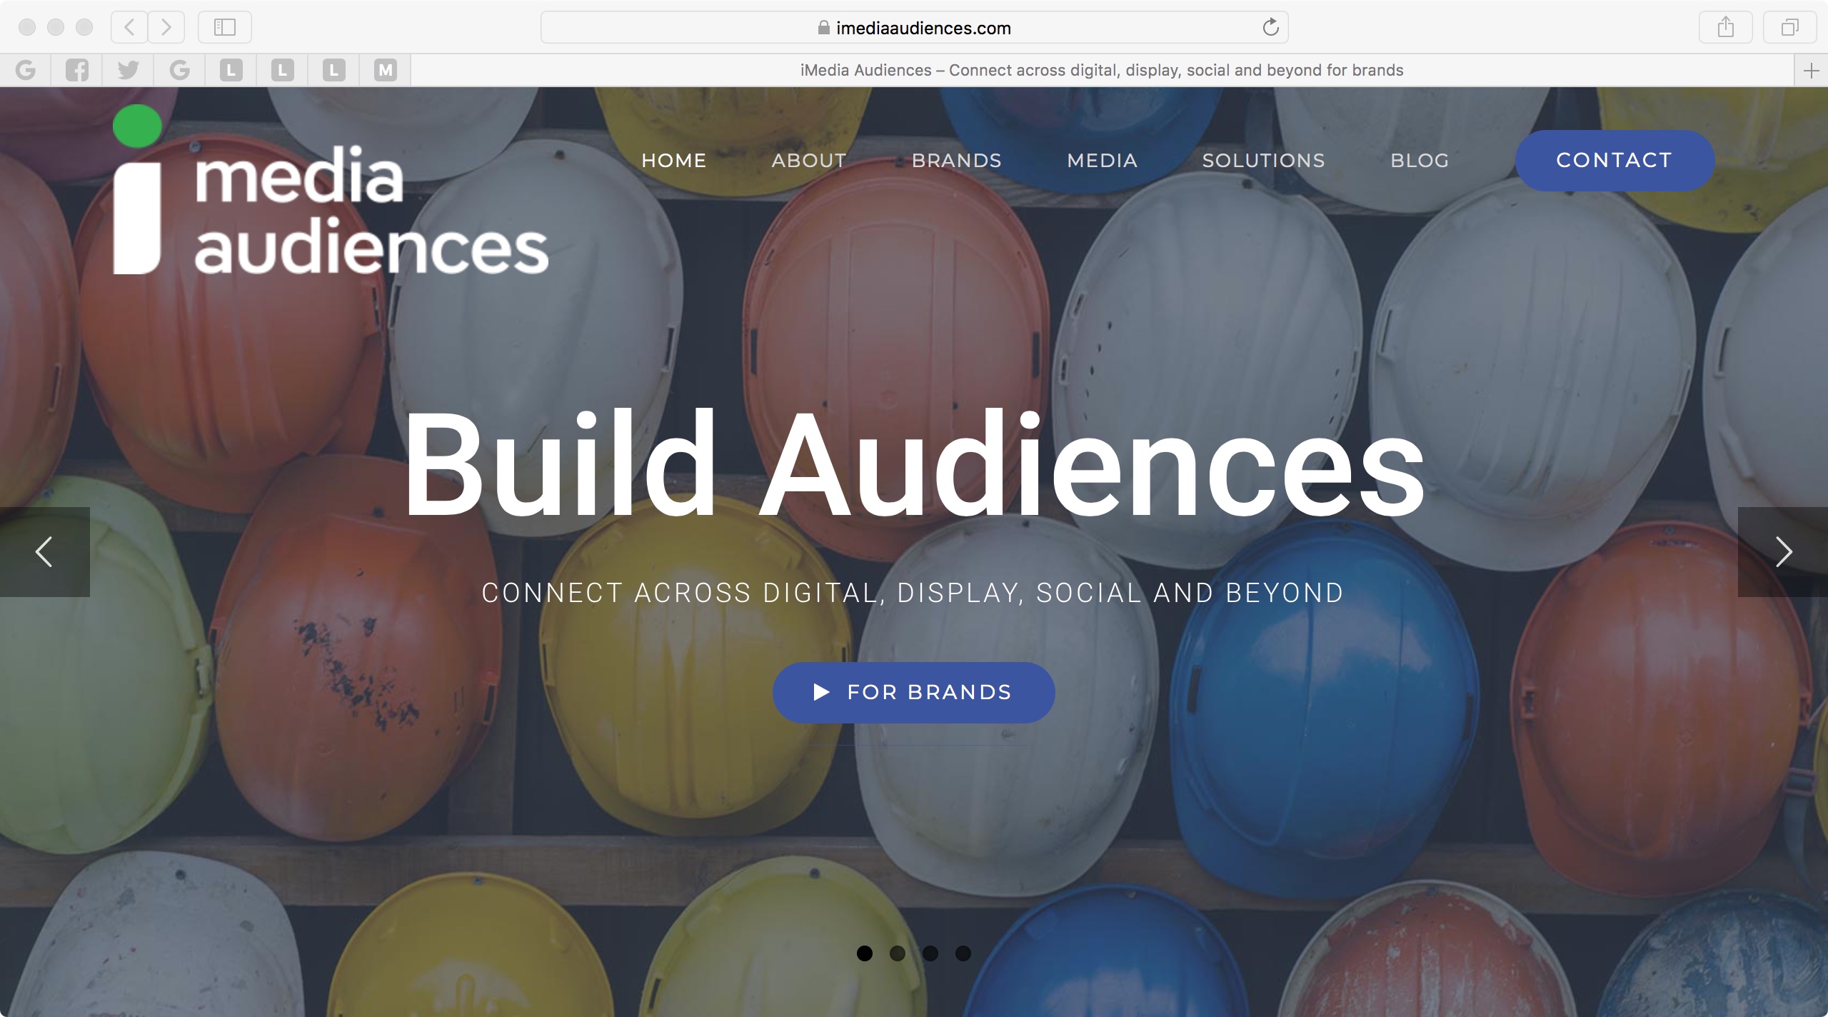Show previous slide with left chevron
This screenshot has height=1017, width=1828.
coord(44,552)
